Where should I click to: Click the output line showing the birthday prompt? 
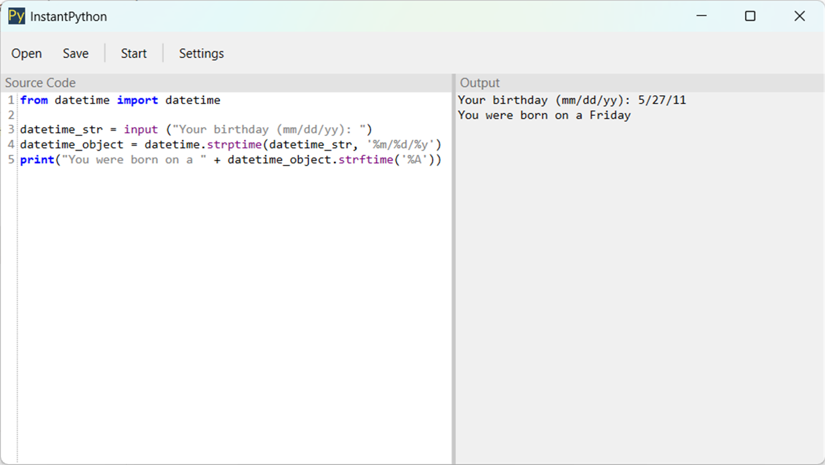click(571, 100)
